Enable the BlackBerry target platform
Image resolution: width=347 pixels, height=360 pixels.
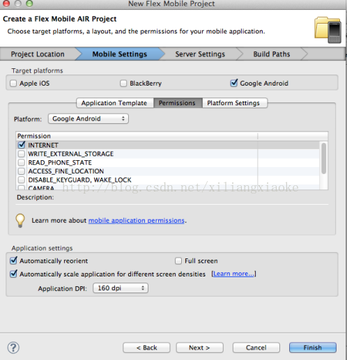pos(123,84)
